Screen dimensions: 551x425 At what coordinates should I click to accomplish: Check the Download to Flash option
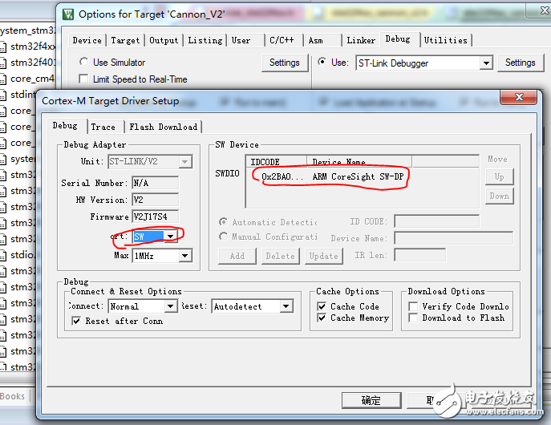413,318
